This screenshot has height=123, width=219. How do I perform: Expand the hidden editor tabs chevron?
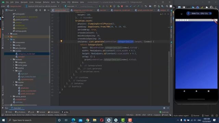[x=168, y=10]
